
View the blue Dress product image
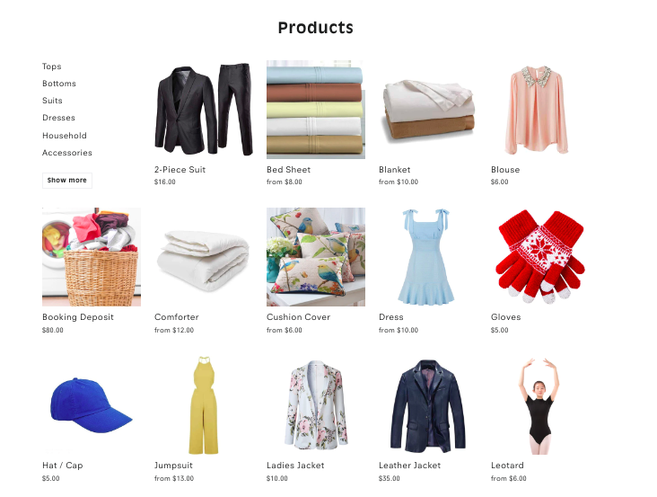click(428, 257)
